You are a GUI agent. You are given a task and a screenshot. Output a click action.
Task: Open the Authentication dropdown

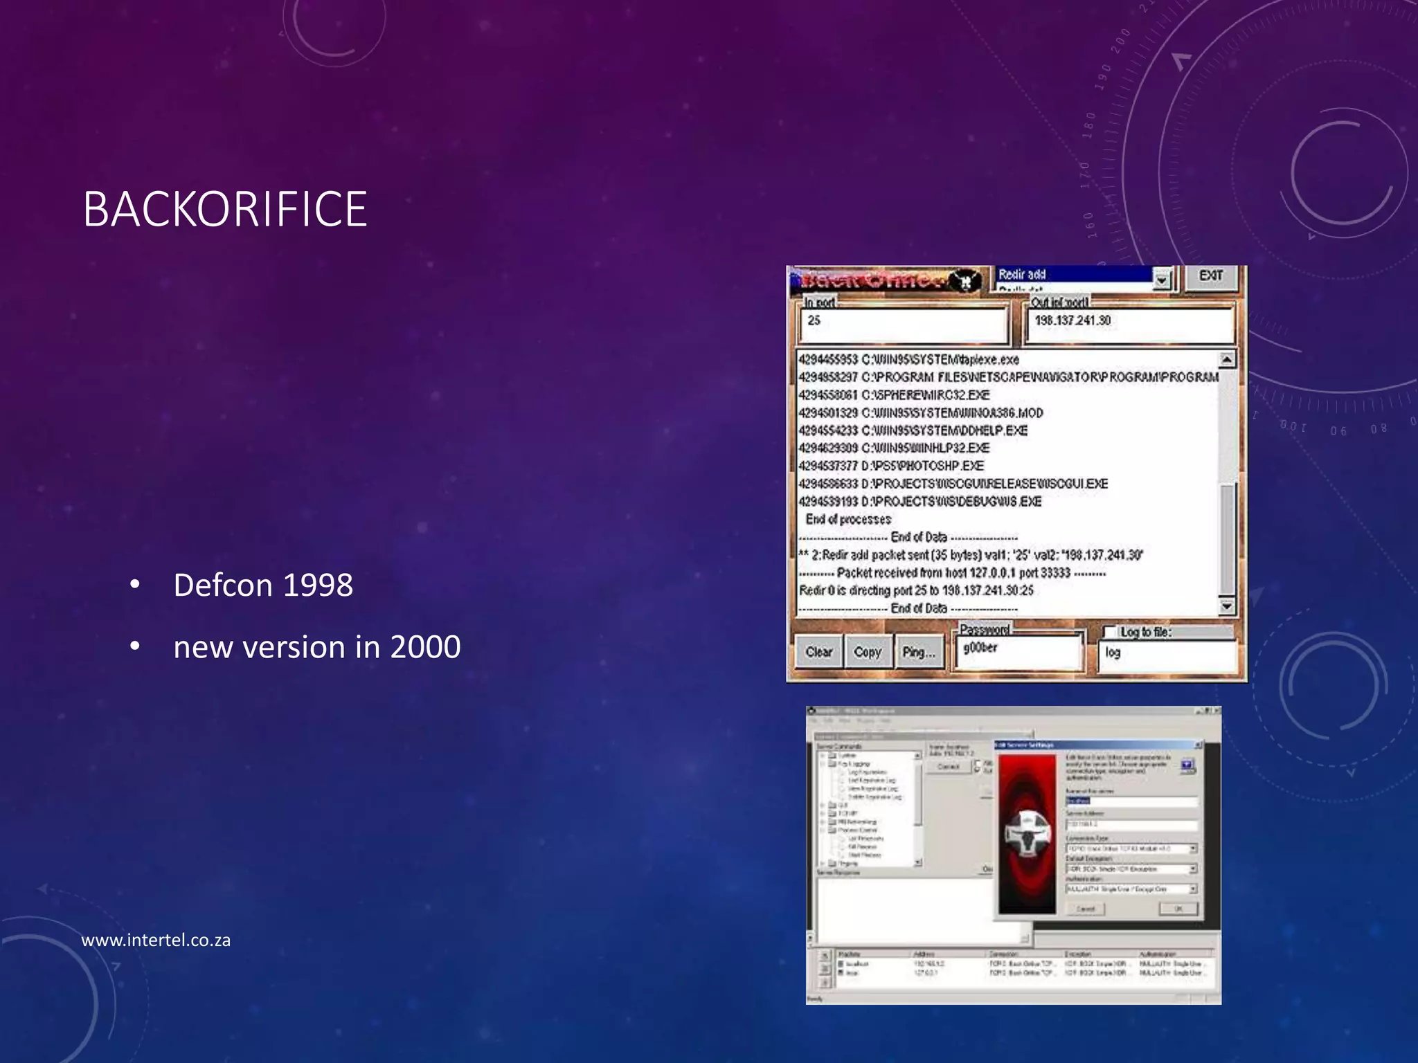tap(1193, 889)
